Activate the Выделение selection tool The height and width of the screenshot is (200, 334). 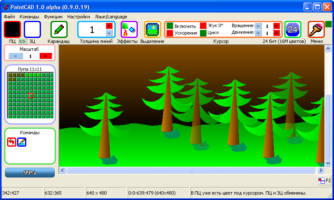point(152,29)
